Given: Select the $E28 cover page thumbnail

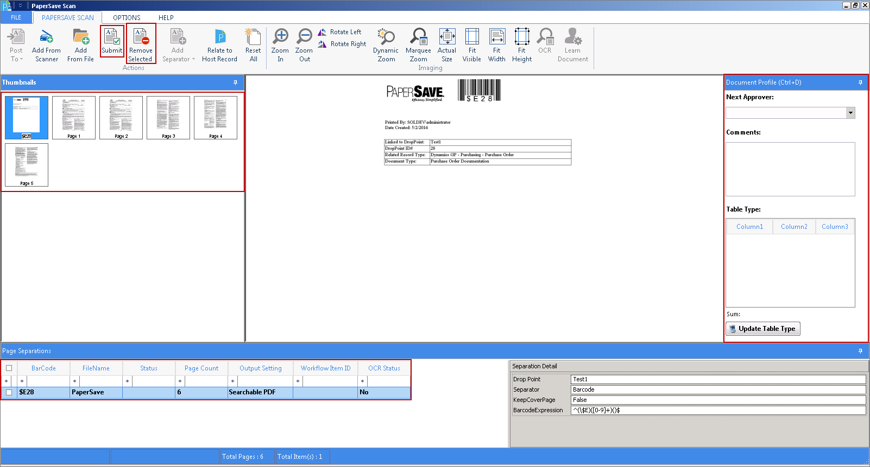Looking at the screenshot, I should [27, 118].
